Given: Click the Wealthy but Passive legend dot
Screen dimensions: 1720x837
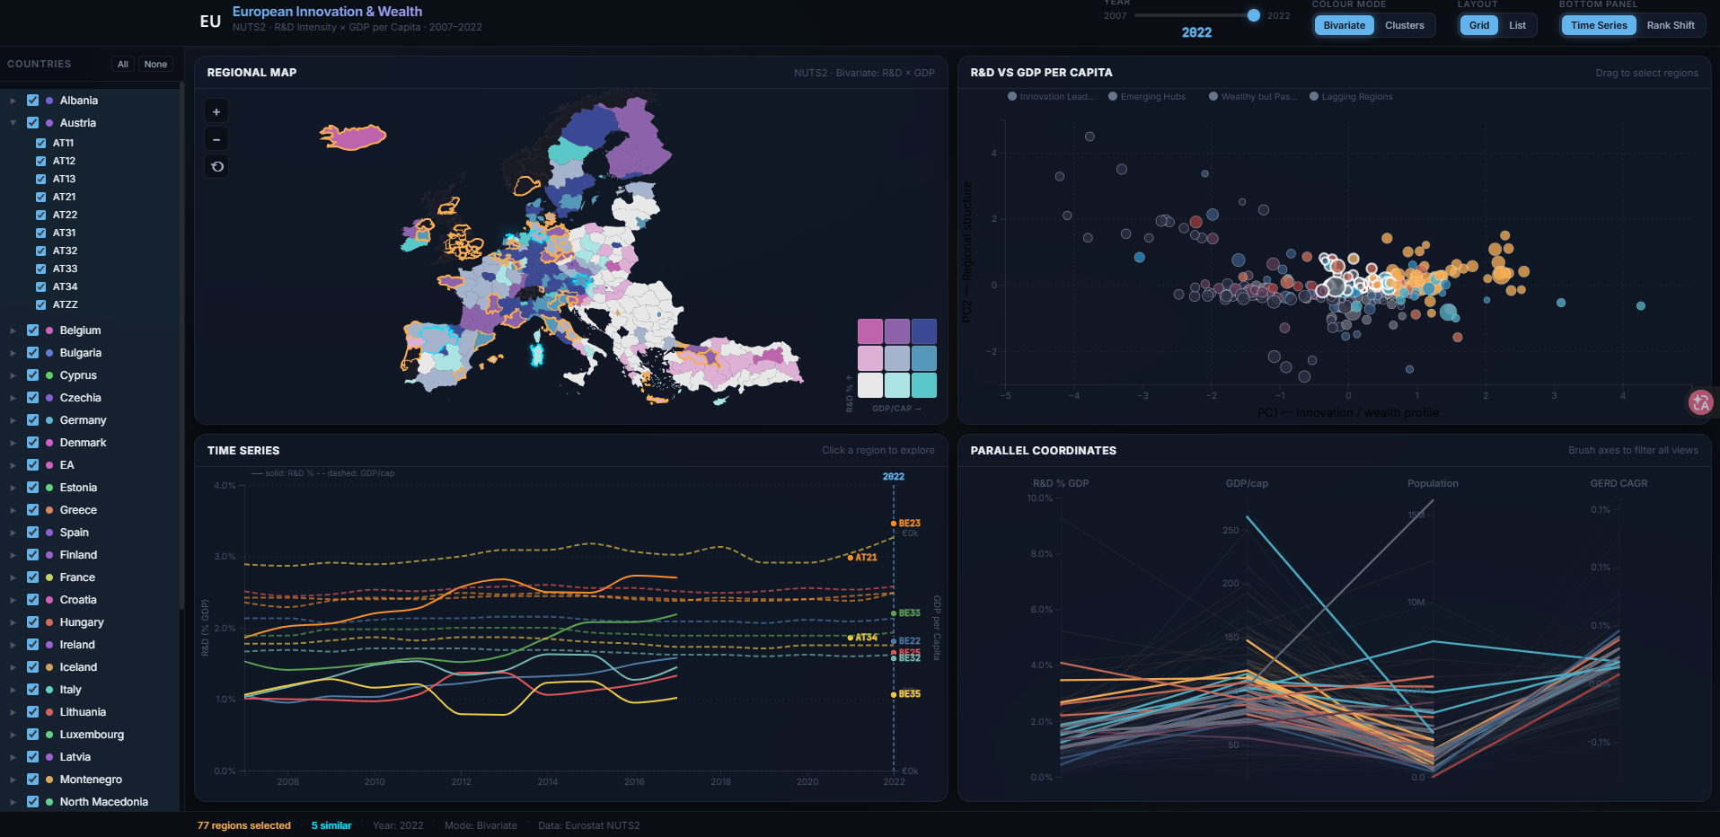Looking at the screenshot, I should coord(1213,97).
